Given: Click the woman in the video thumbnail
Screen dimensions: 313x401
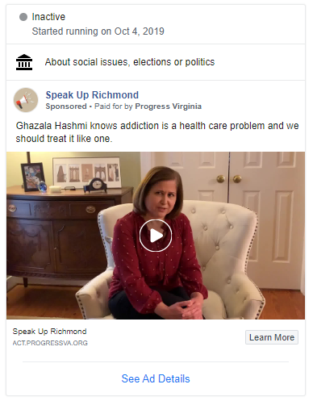Looking at the screenshot, I should [159, 242].
